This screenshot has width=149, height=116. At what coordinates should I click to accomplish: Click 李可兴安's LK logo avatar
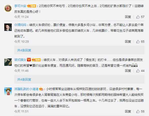point(8,8)
